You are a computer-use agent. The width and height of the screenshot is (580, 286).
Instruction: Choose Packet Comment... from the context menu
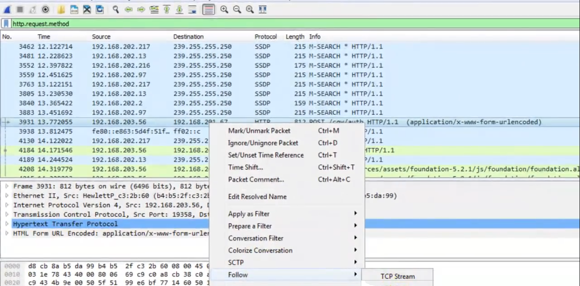coord(256,179)
